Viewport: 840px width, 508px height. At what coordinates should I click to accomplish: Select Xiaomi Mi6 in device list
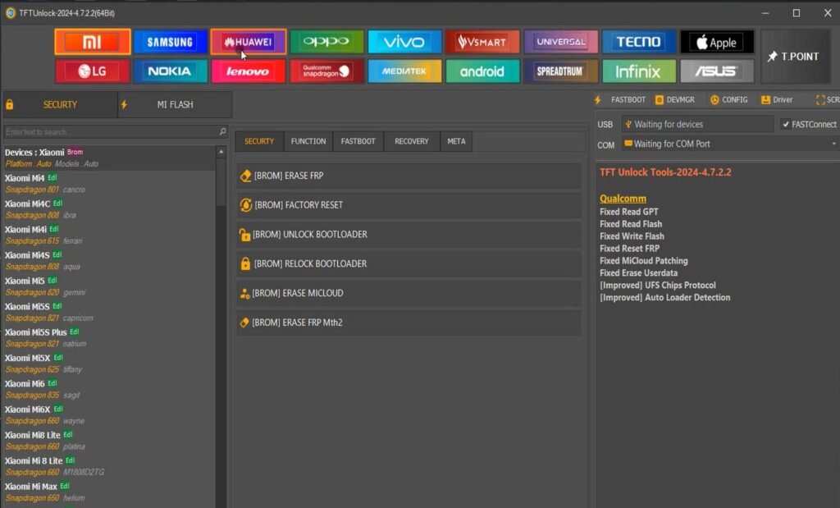[x=109, y=390]
